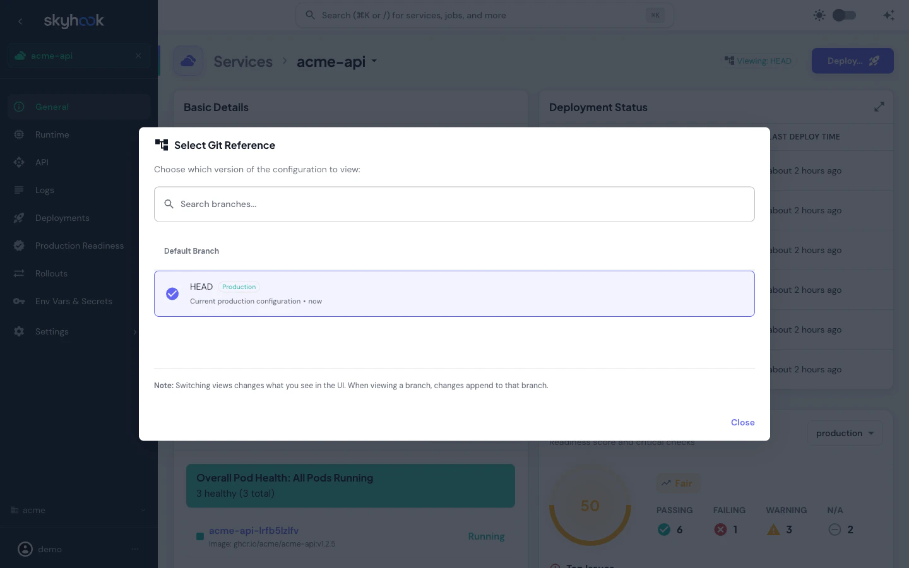The width and height of the screenshot is (909, 568).
Task: Click the Logs lines icon
Action: point(19,190)
